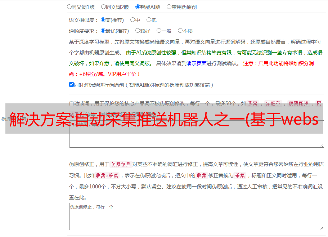Click the 收集>采集 example tag
328x237 pixels.
point(107,175)
